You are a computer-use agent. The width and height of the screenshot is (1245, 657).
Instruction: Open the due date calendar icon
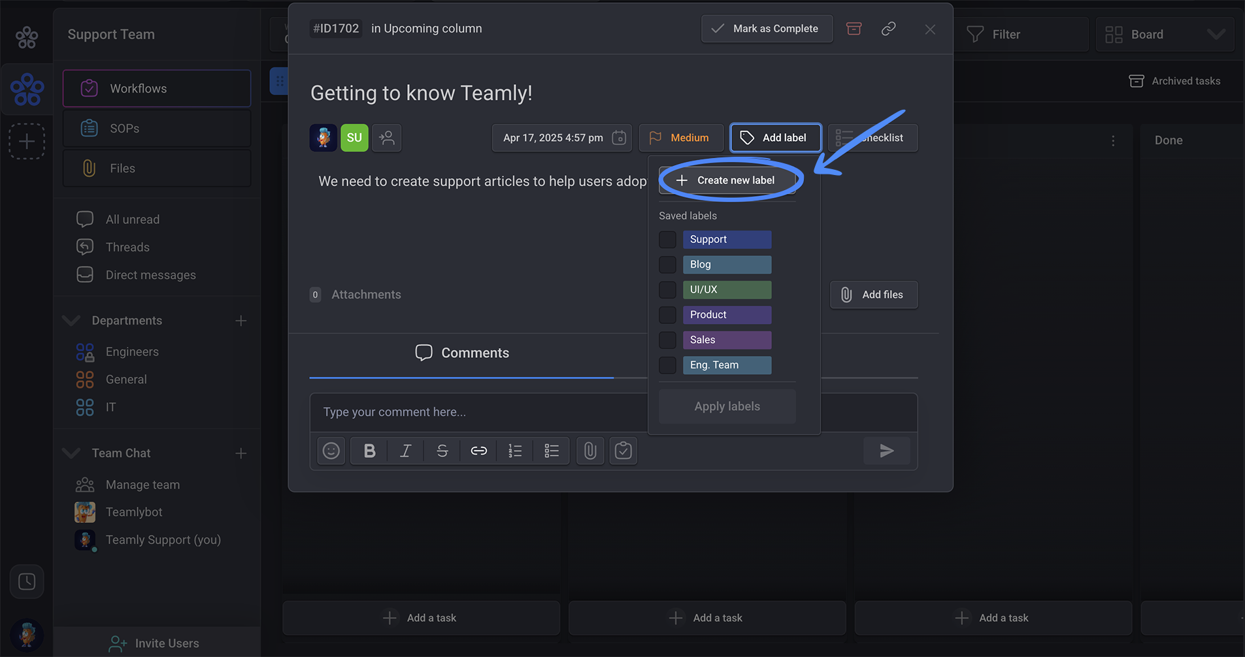tap(619, 138)
